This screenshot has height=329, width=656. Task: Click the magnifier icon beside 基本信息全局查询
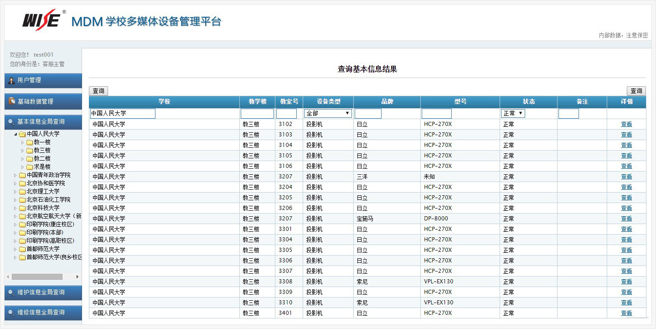click(11, 122)
